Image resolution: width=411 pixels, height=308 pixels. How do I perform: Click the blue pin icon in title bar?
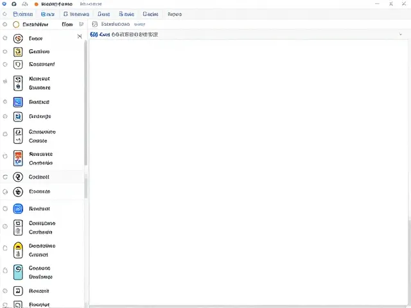click(4, 4)
